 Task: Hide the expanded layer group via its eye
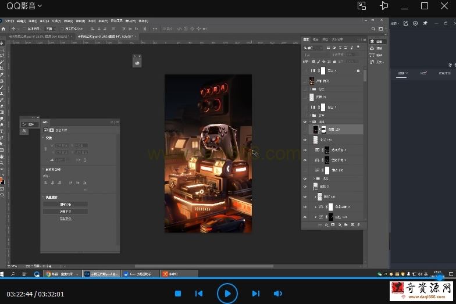coord(305,122)
